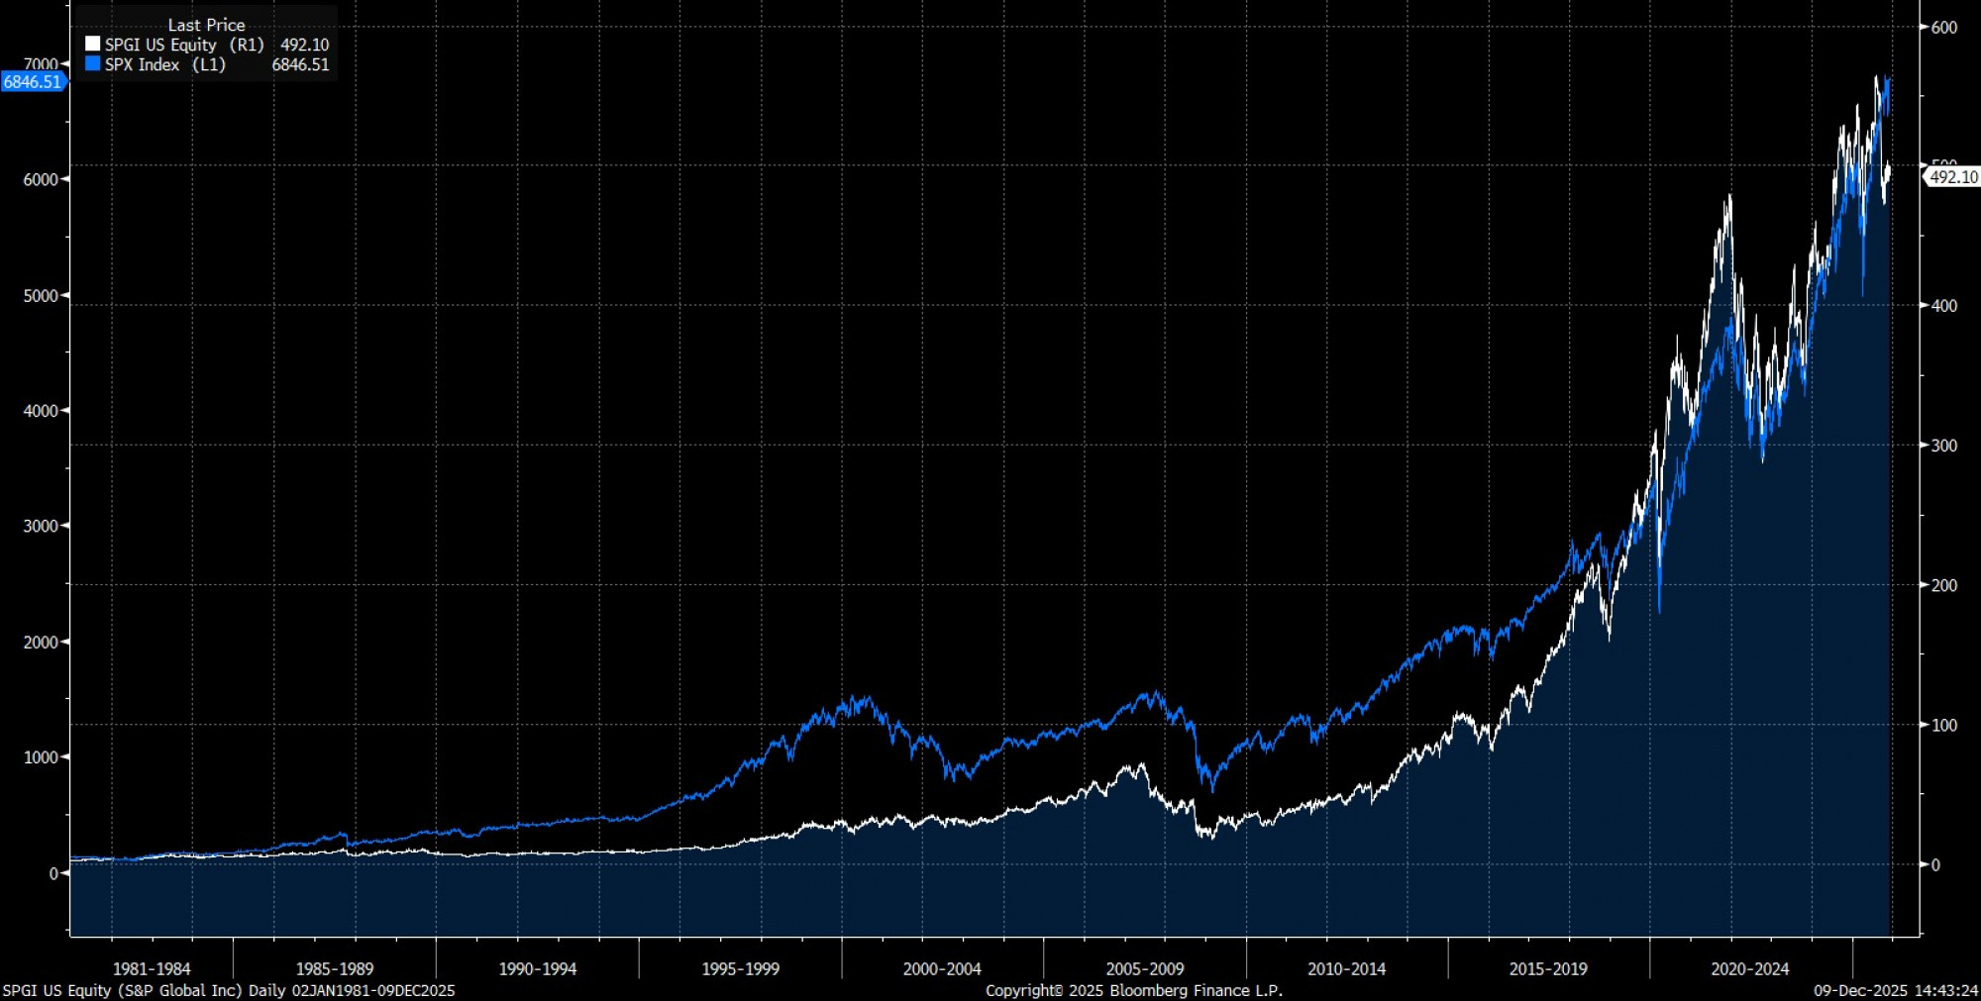Click the 1990-1994 time axis label
Image resolution: width=1981 pixels, height=1001 pixels.
537,968
